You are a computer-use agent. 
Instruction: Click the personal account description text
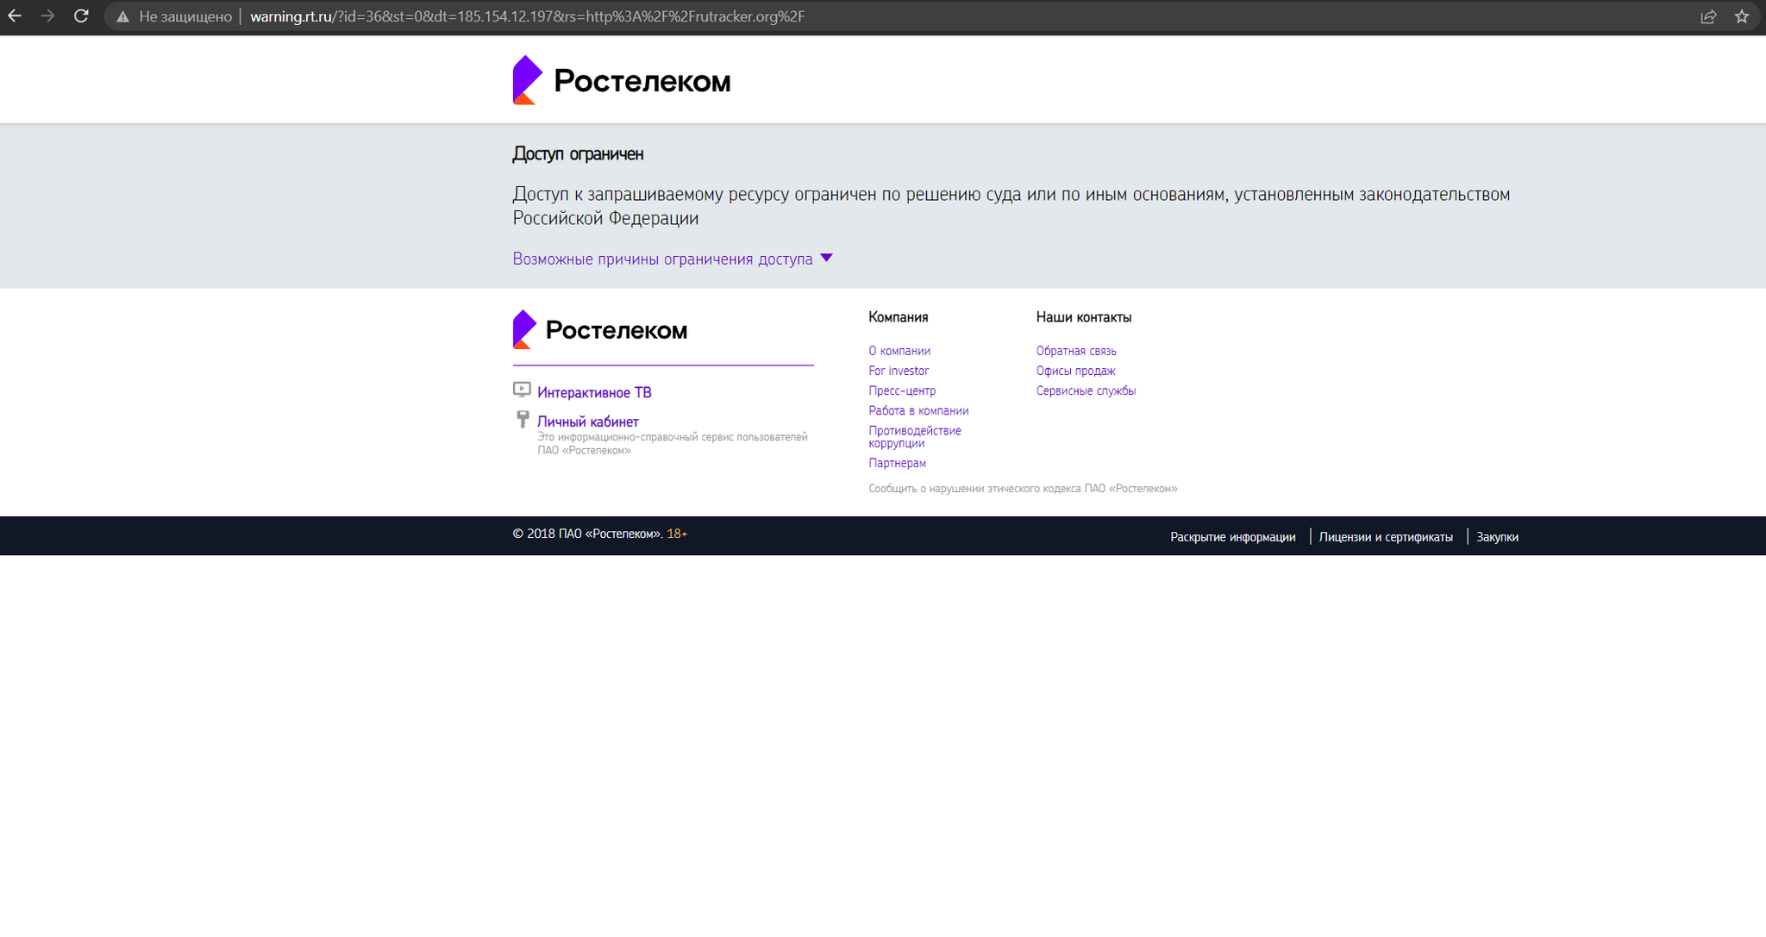(x=673, y=444)
